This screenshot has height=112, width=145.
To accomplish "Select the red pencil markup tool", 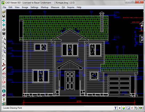I will click(x=4, y=69).
